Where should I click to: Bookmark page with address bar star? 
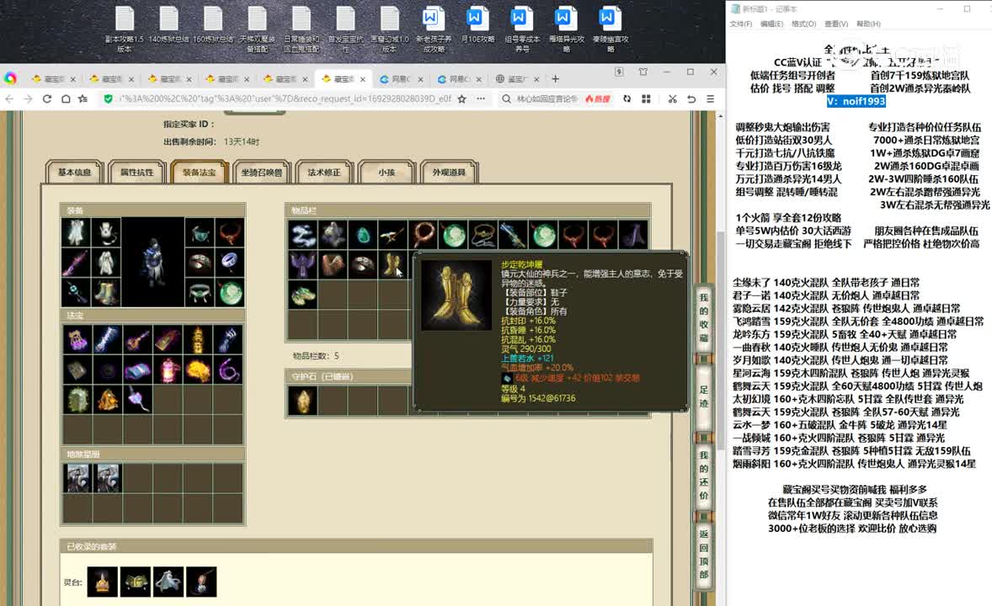coord(461,98)
